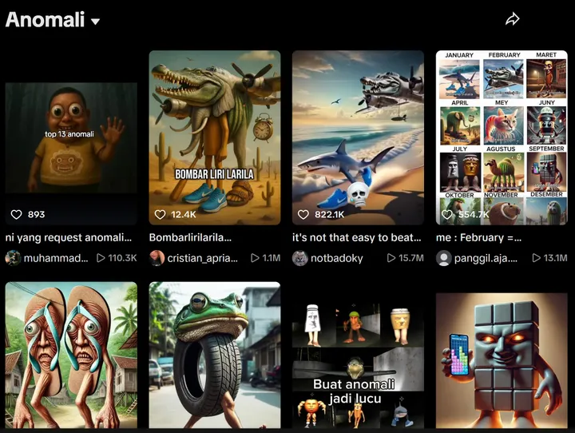
Task: Open notbadoky profile avatar
Action: coord(300,258)
